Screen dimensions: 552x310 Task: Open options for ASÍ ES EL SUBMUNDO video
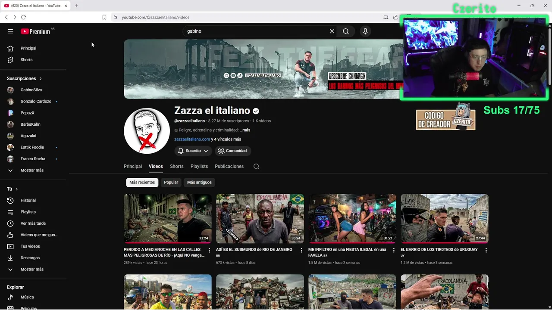click(301, 250)
